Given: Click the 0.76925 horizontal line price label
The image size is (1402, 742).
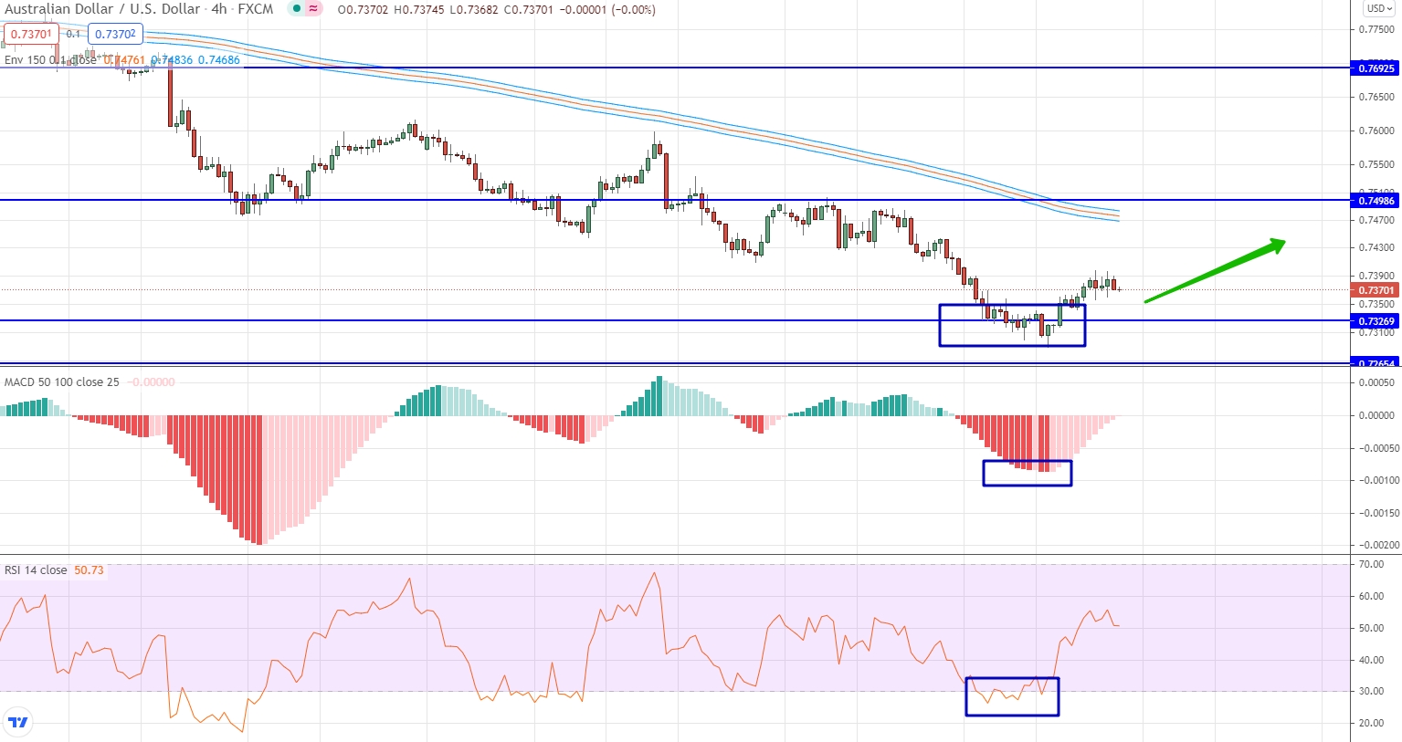Looking at the screenshot, I should click(1375, 68).
